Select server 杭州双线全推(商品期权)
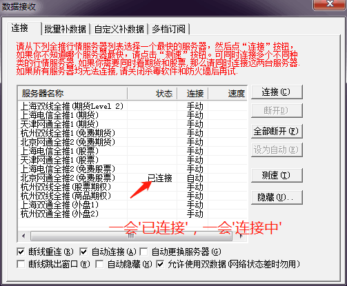Viewport: 347px width, 286px height. (66, 196)
